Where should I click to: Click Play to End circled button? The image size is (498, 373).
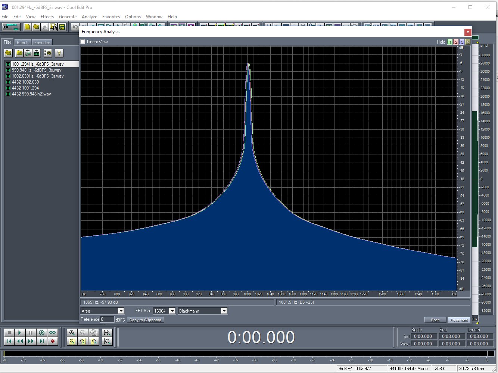42,332
